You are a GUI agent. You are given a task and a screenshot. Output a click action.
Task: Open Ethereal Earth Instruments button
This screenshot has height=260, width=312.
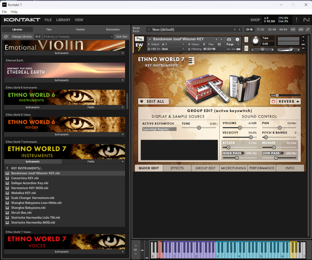coord(62,80)
